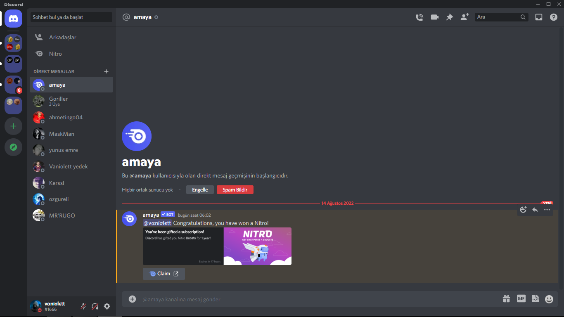The image size is (564, 317).
Task: Add reaction to amaya's message
Action: coord(523,210)
